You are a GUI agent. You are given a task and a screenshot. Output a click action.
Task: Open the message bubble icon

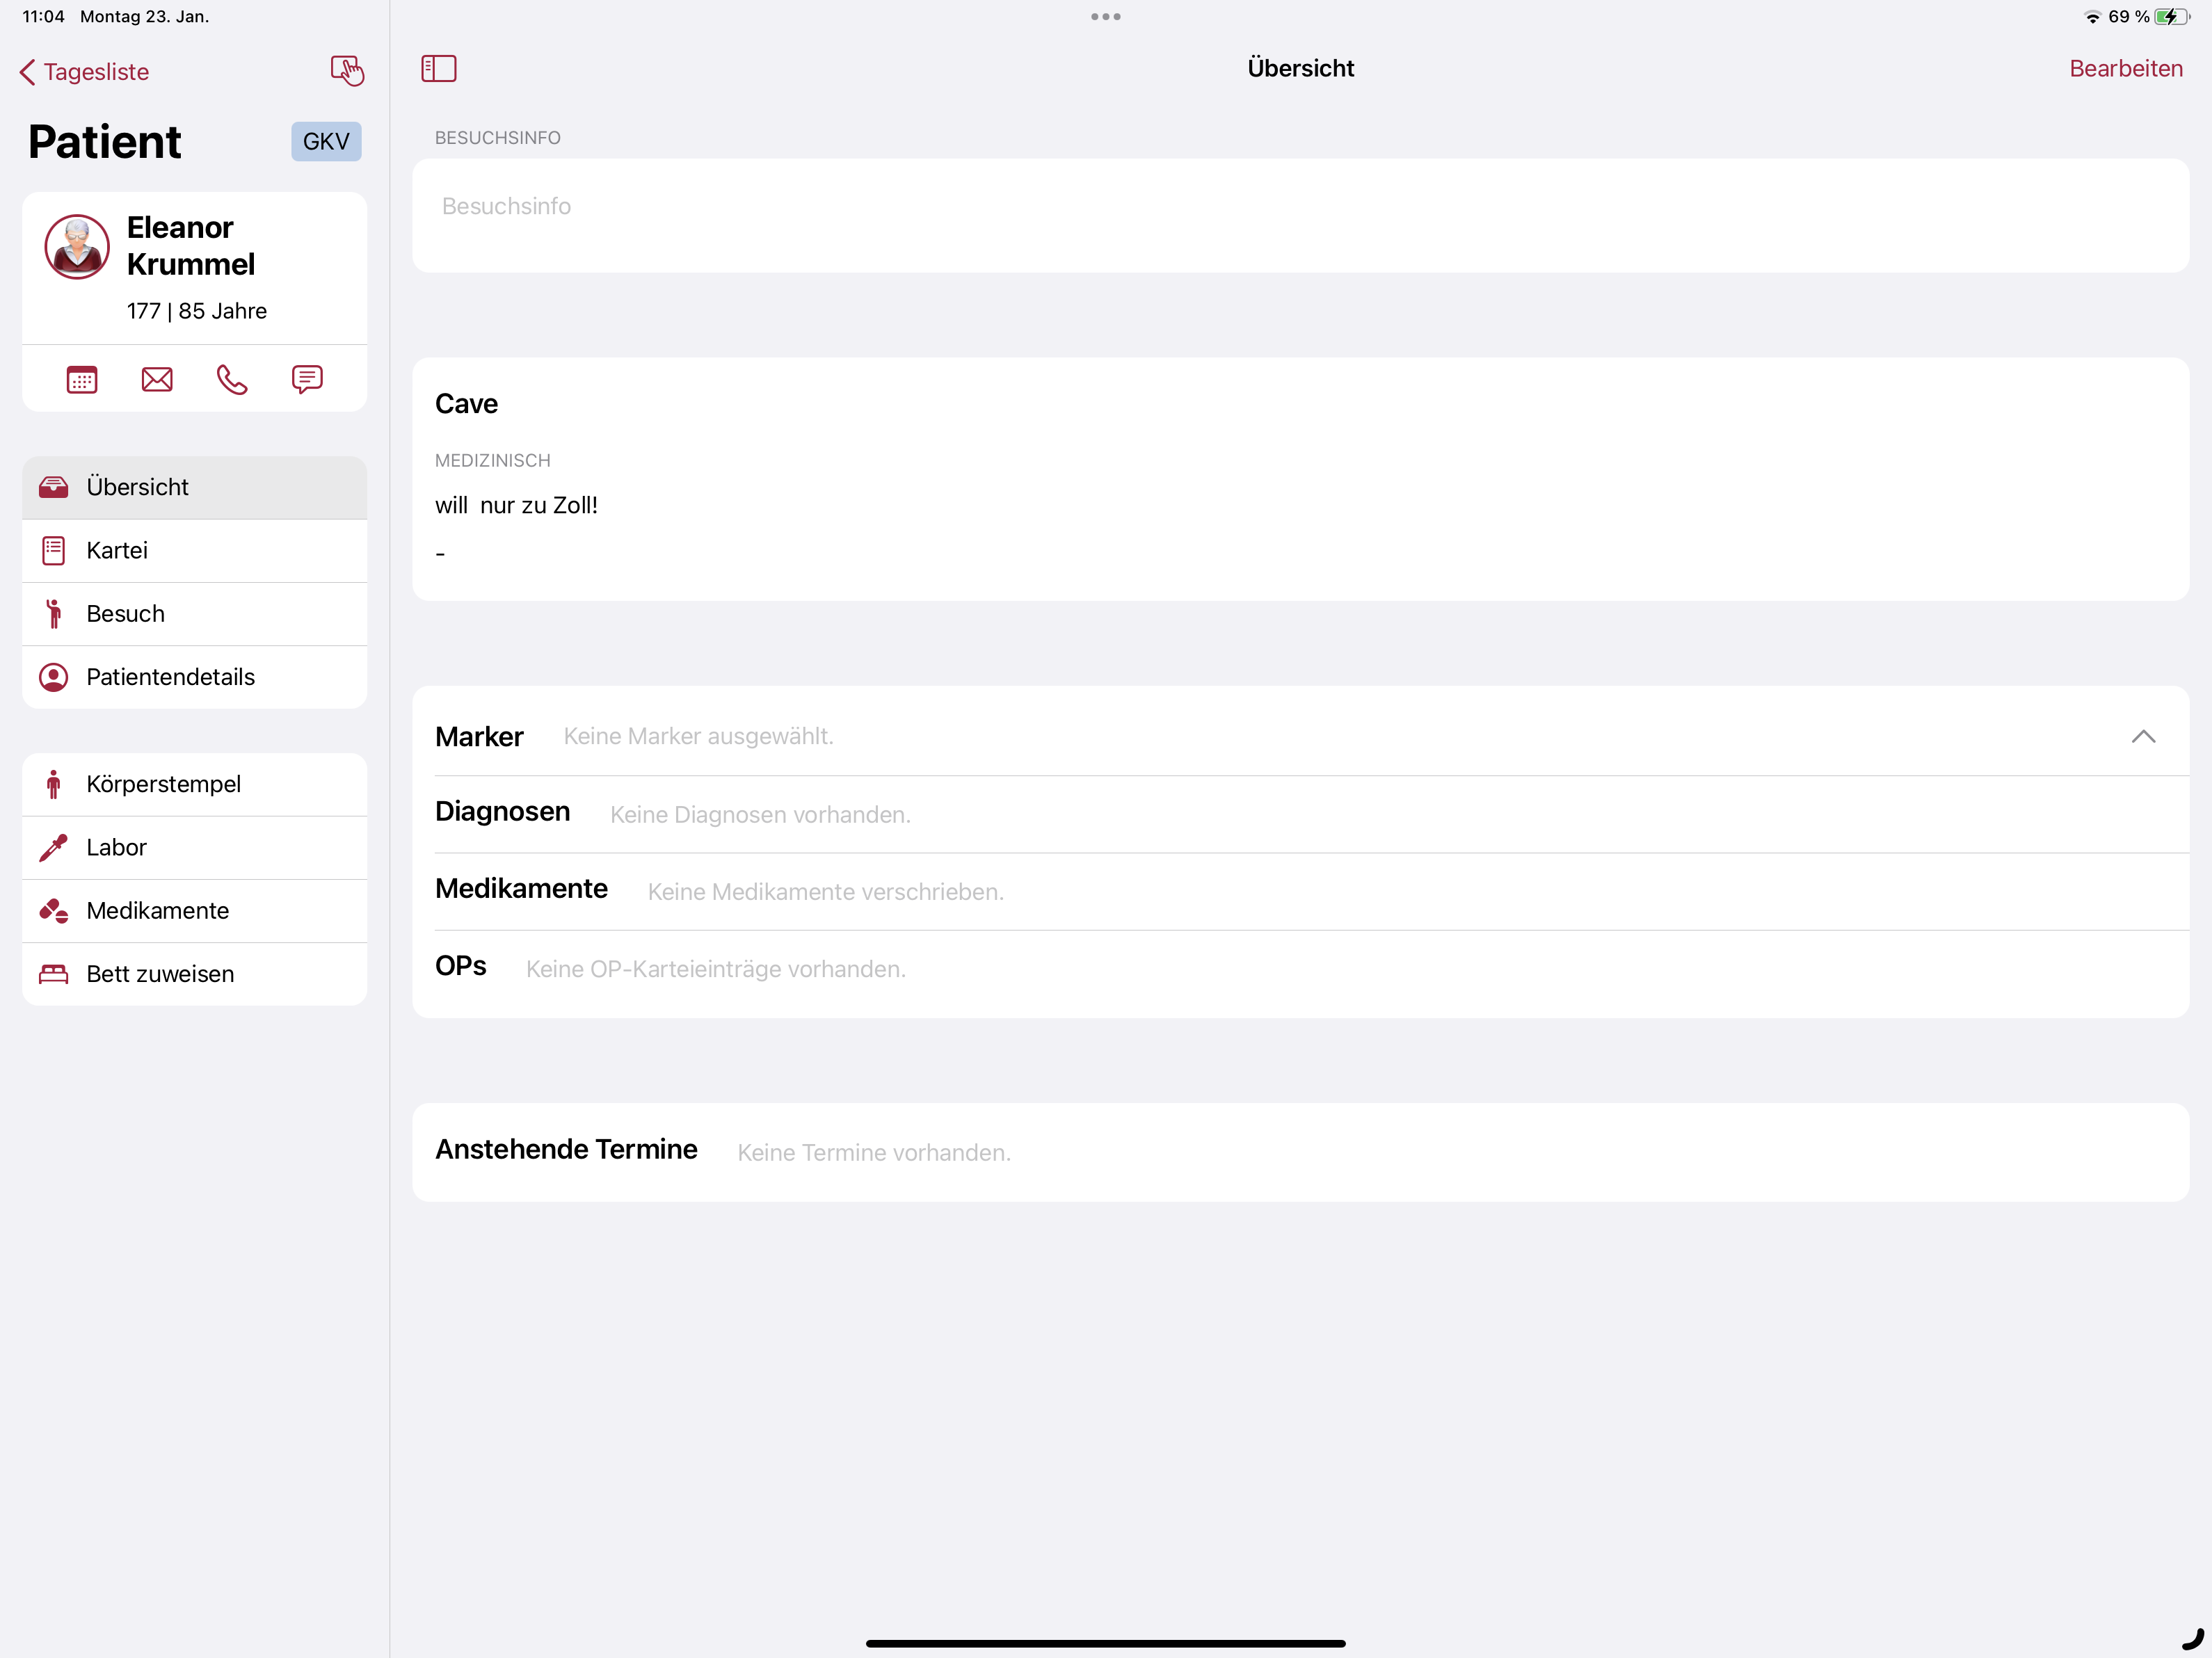pos(307,380)
